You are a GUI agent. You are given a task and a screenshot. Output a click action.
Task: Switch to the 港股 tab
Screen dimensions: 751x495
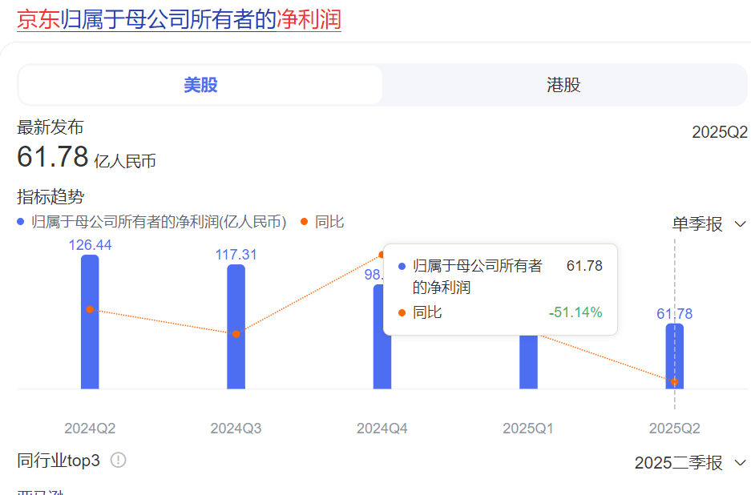pyautogui.click(x=563, y=85)
